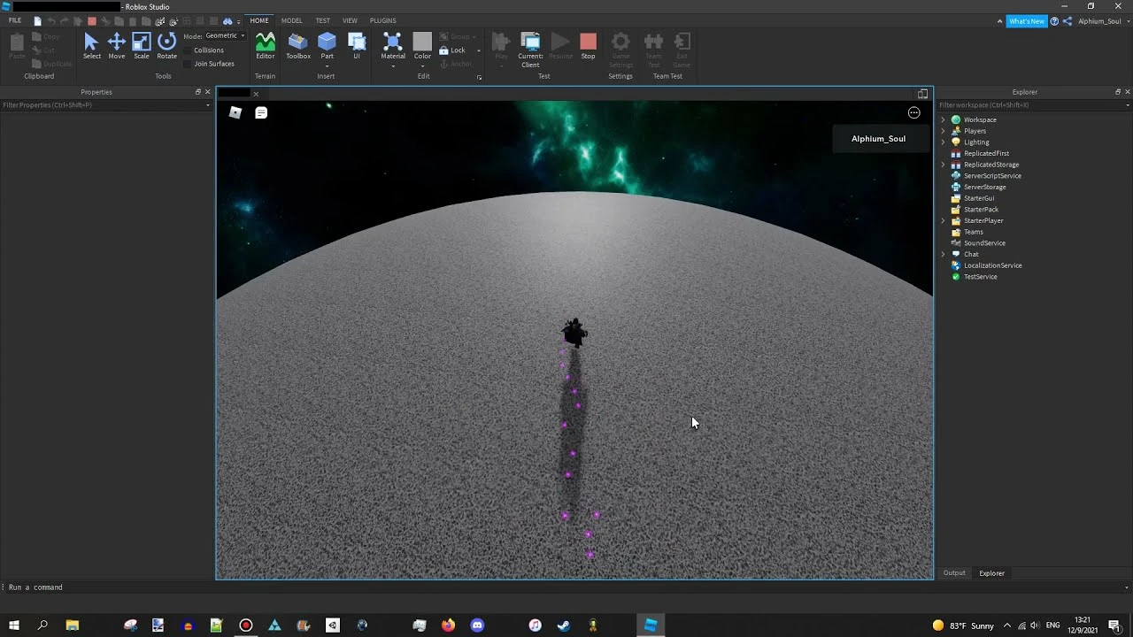
Task: Select the Move tool
Action: tap(116, 46)
